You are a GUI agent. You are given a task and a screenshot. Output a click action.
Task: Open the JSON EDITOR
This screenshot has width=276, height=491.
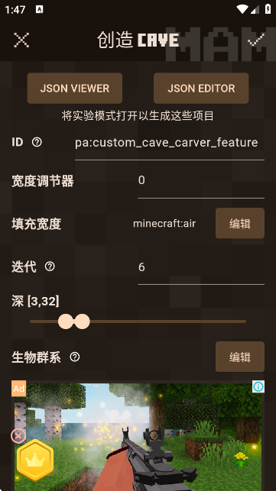(201, 89)
